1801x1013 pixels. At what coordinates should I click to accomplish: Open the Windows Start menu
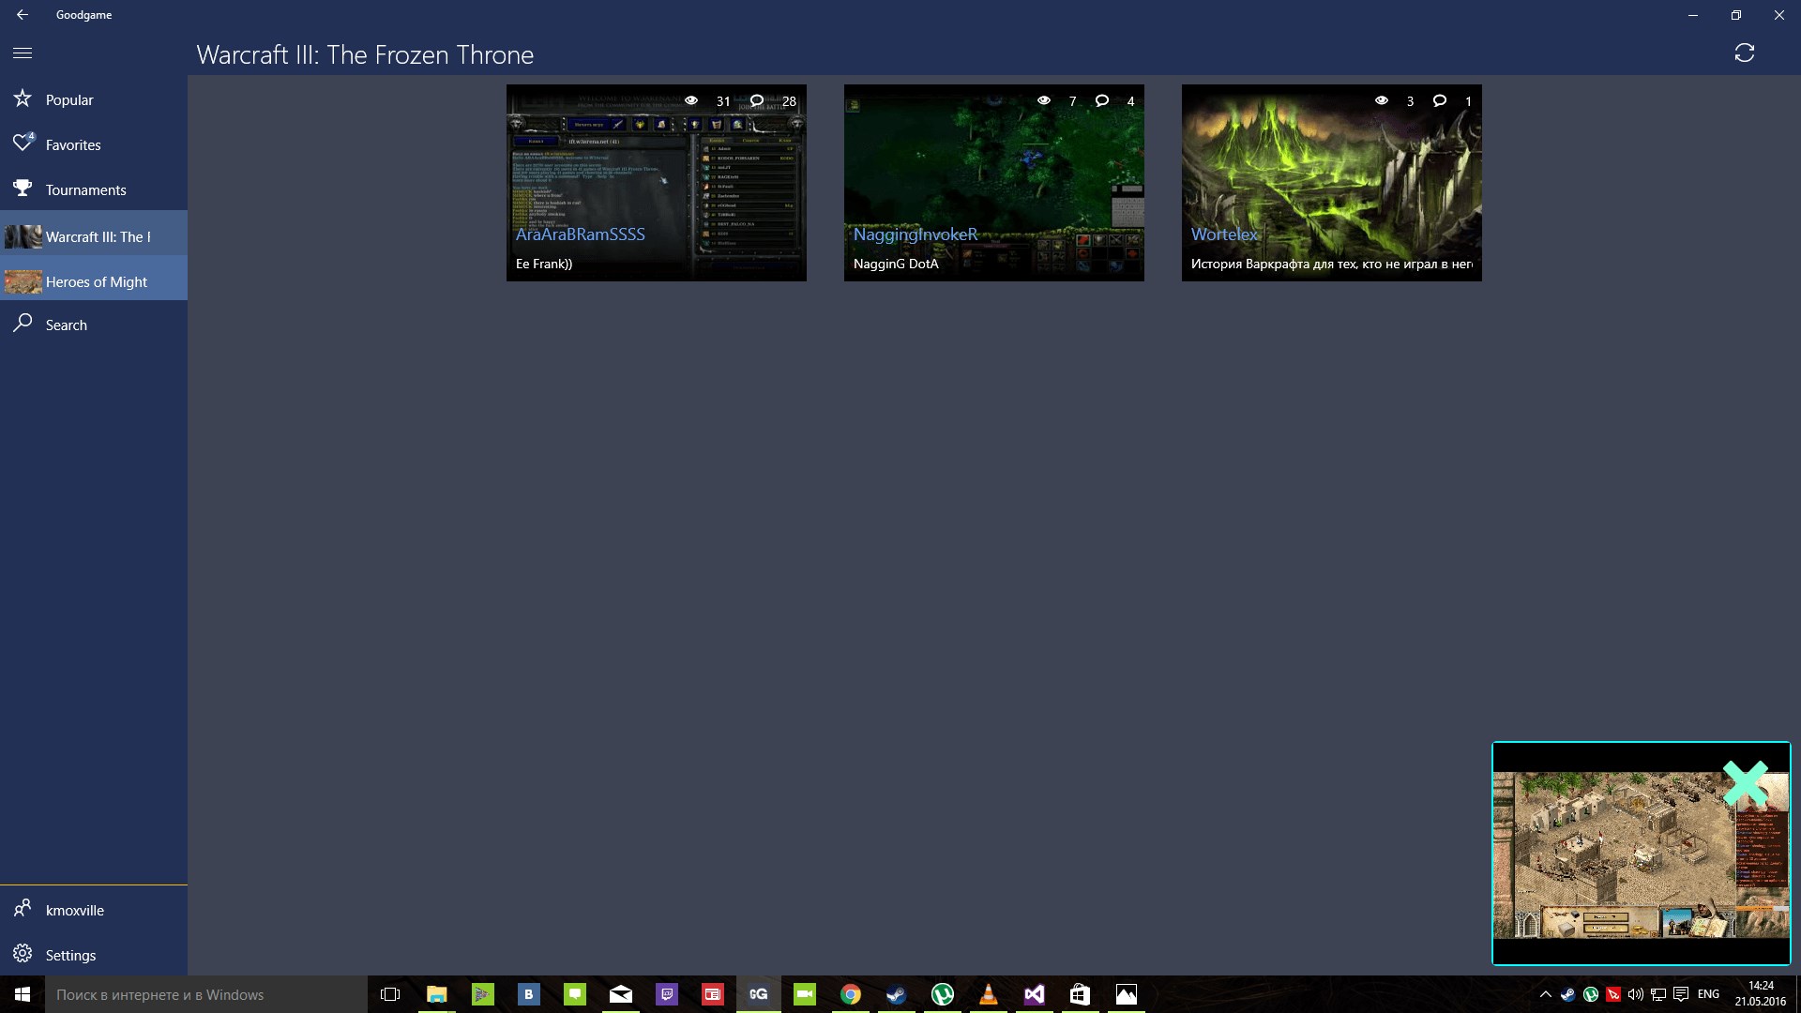tap(23, 994)
